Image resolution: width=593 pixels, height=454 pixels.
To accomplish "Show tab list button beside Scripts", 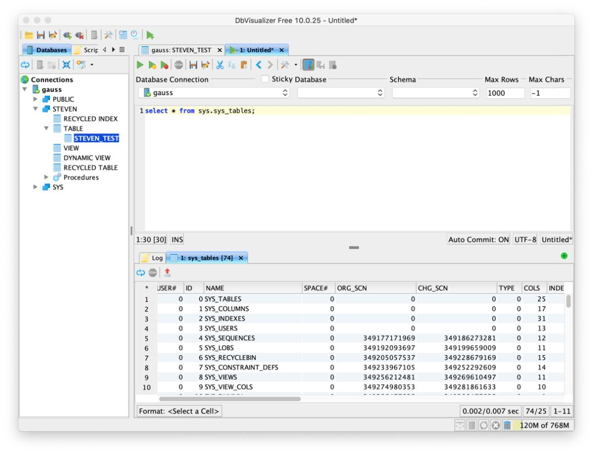I will pos(122,49).
